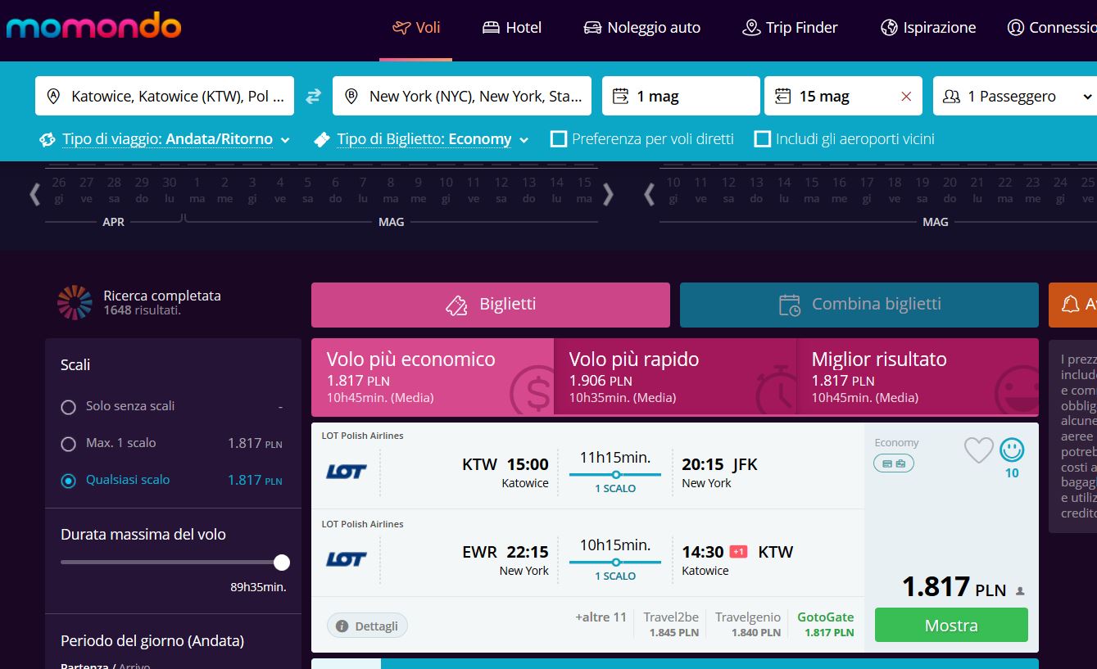Click the passengers people icon

tap(951, 97)
